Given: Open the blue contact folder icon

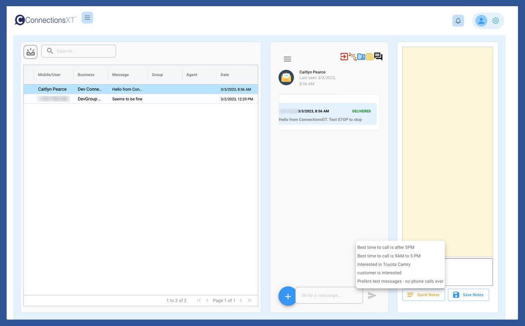Looking at the screenshot, I should [x=361, y=57].
